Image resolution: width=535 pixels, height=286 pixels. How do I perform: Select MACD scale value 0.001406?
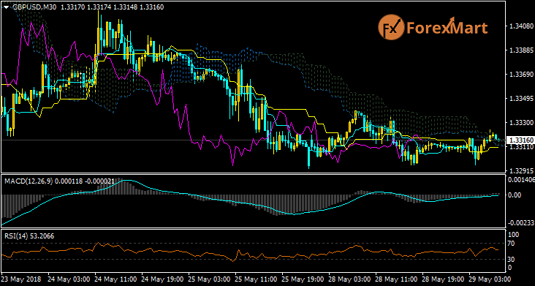[x=520, y=179]
